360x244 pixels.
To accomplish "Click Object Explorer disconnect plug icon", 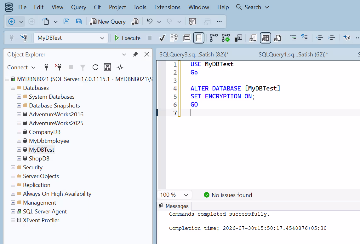I will click(58, 67).
